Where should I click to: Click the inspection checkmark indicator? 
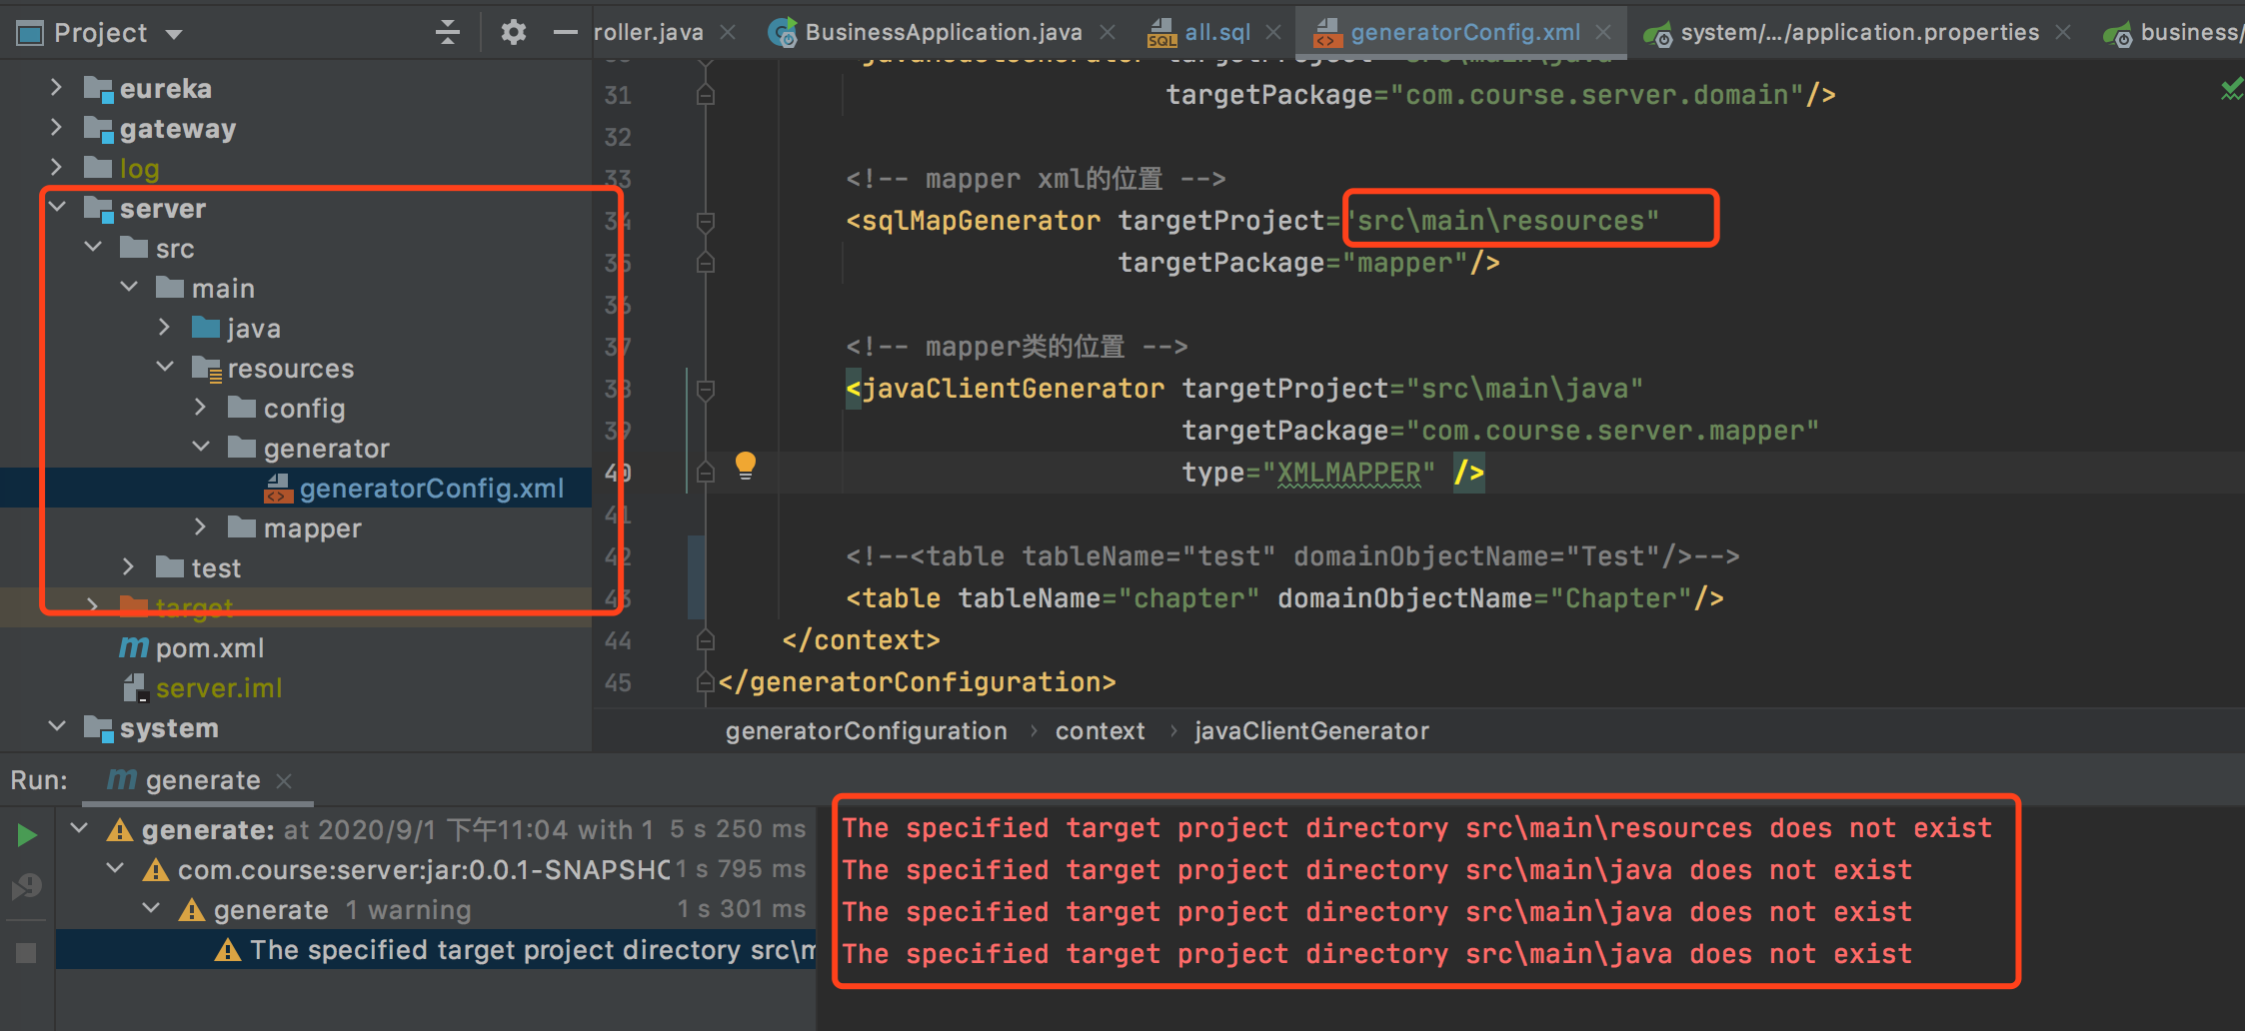pyautogui.click(x=2231, y=90)
